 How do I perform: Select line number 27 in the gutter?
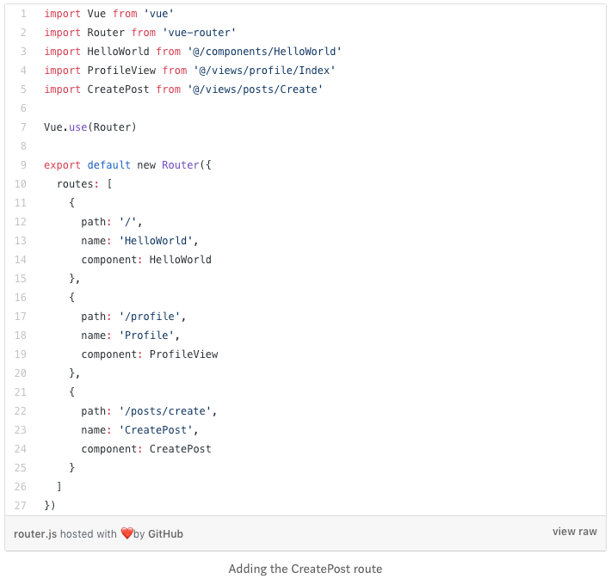[20, 506]
